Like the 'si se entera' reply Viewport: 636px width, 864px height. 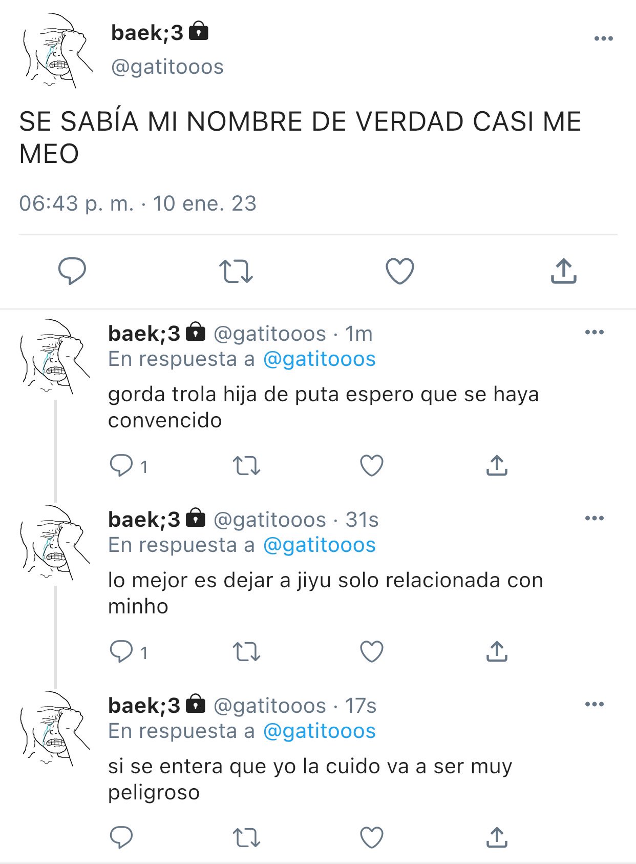[x=372, y=838]
